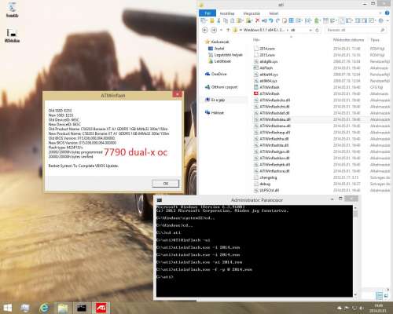Viewport: 393px width, 314px height.
Task: Go up one folder level in Explorer
Action: (x=228, y=30)
